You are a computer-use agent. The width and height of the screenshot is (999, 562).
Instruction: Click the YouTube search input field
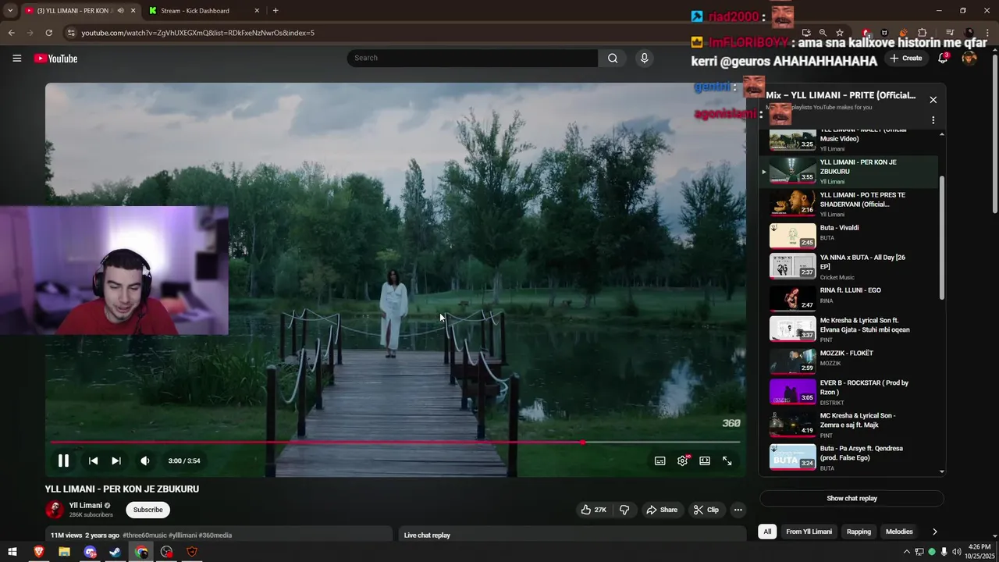pyautogui.click(x=472, y=58)
